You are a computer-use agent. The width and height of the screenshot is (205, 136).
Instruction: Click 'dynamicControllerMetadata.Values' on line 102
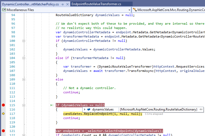123,49
